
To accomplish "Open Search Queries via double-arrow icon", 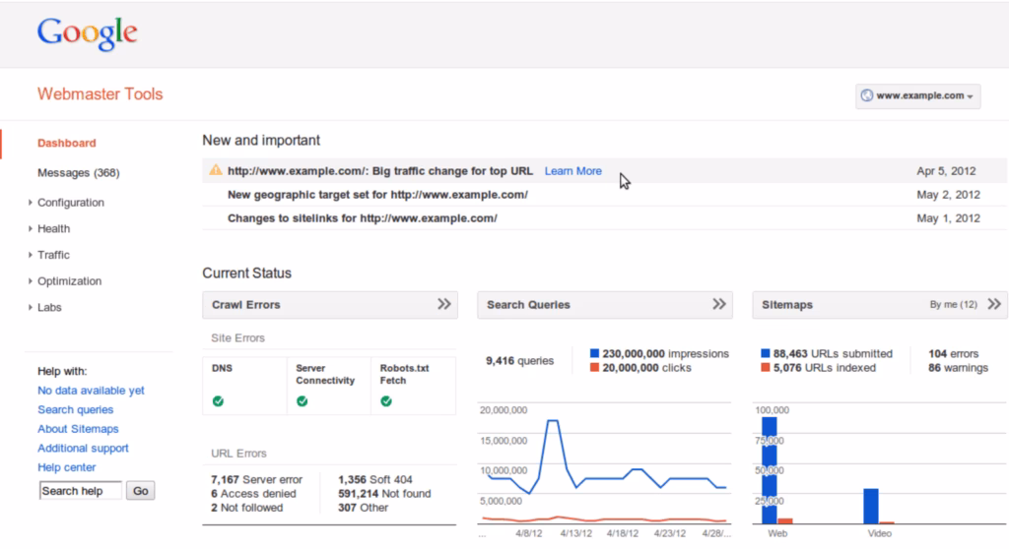I will [x=719, y=305].
